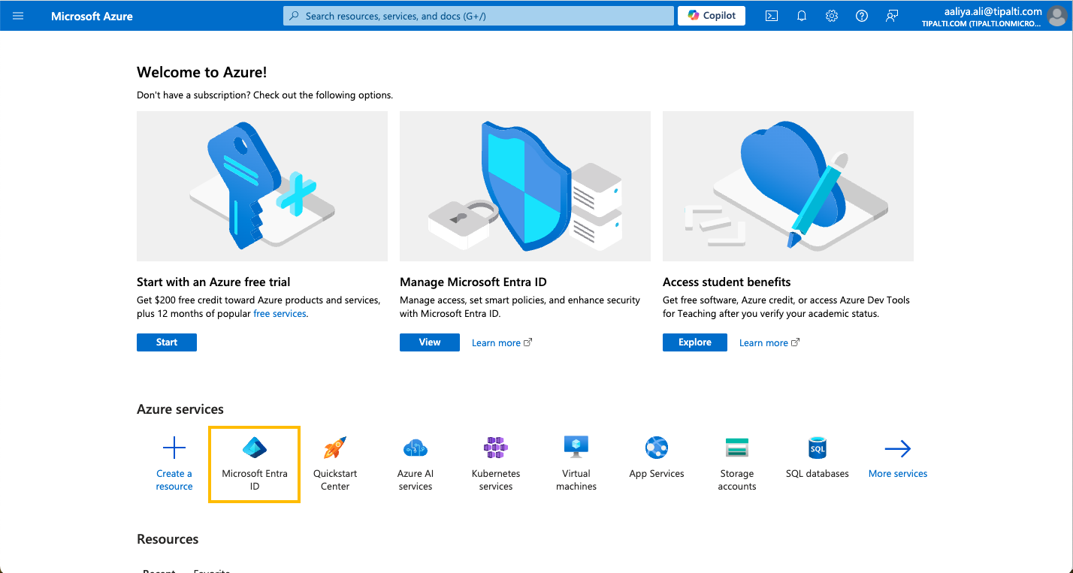Open the free services link
Viewport: 1073px width, 573px height.
click(x=279, y=313)
